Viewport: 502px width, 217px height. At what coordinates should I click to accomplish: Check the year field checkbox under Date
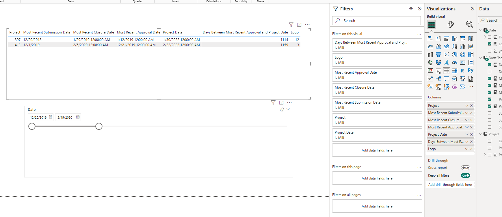pos(490,51)
